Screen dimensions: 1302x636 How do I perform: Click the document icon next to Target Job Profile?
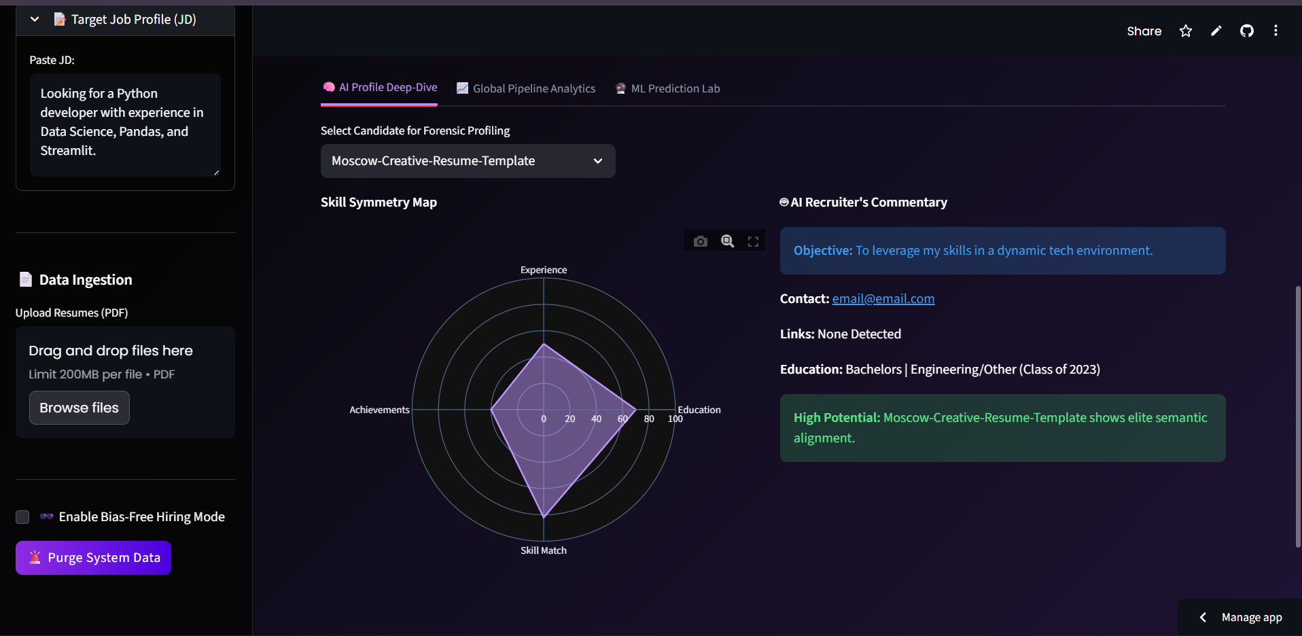[60, 19]
